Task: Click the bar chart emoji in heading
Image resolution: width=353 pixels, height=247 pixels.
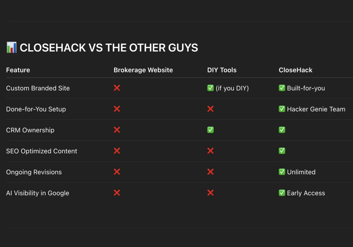Action: [x=11, y=47]
